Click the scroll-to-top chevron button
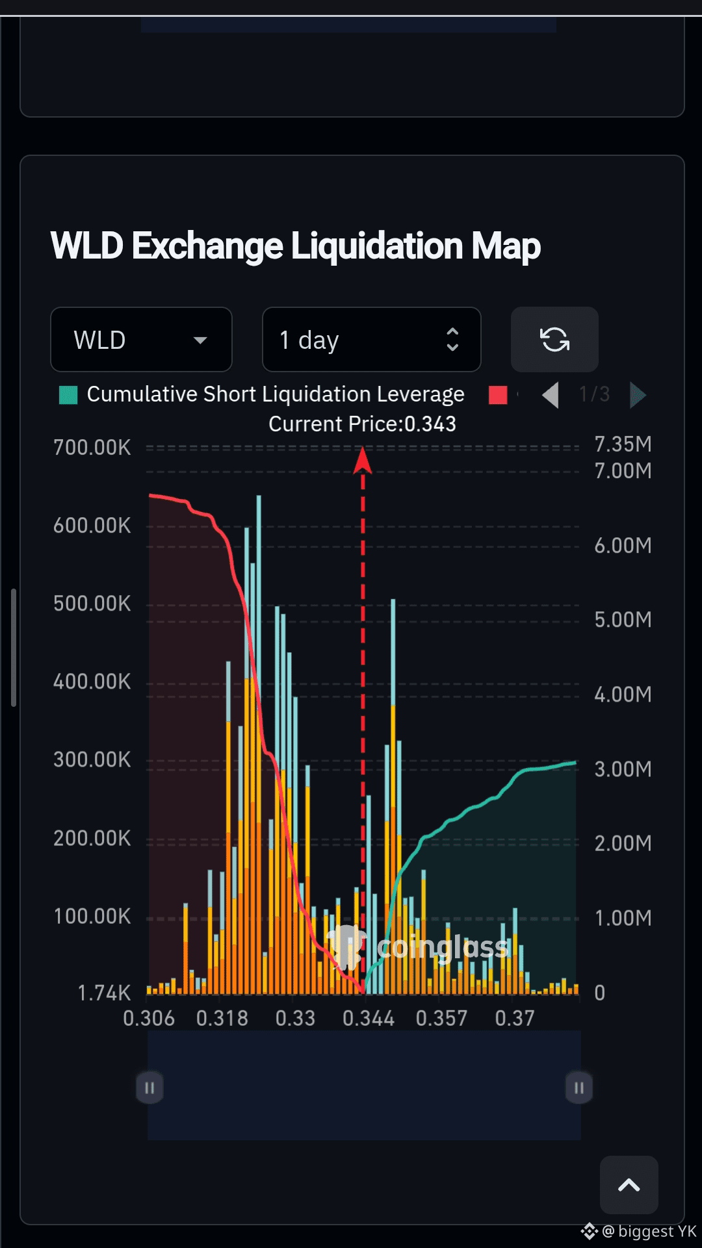This screenshot has height=1248, width=702. (x=629, y=1185)
